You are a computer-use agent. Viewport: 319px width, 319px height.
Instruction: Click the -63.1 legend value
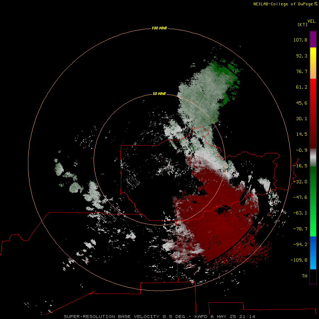[300, 213]
